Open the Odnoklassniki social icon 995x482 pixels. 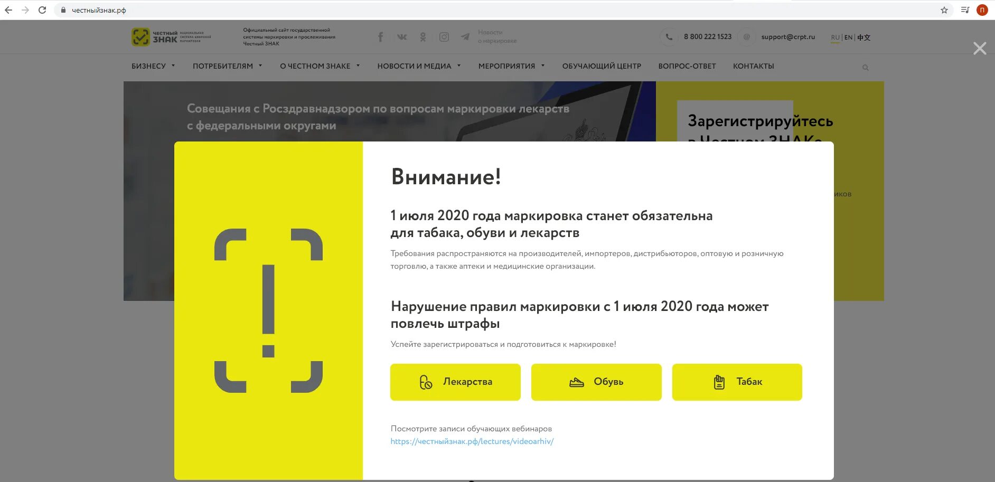(423, 37)
